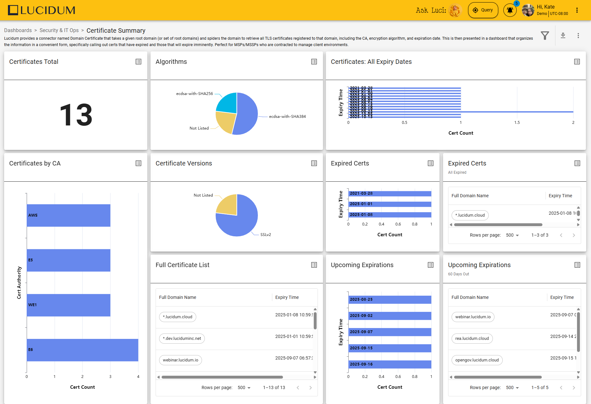
Task: Go to next page in Upcoming Expirations table
Action: coord(574,388)
